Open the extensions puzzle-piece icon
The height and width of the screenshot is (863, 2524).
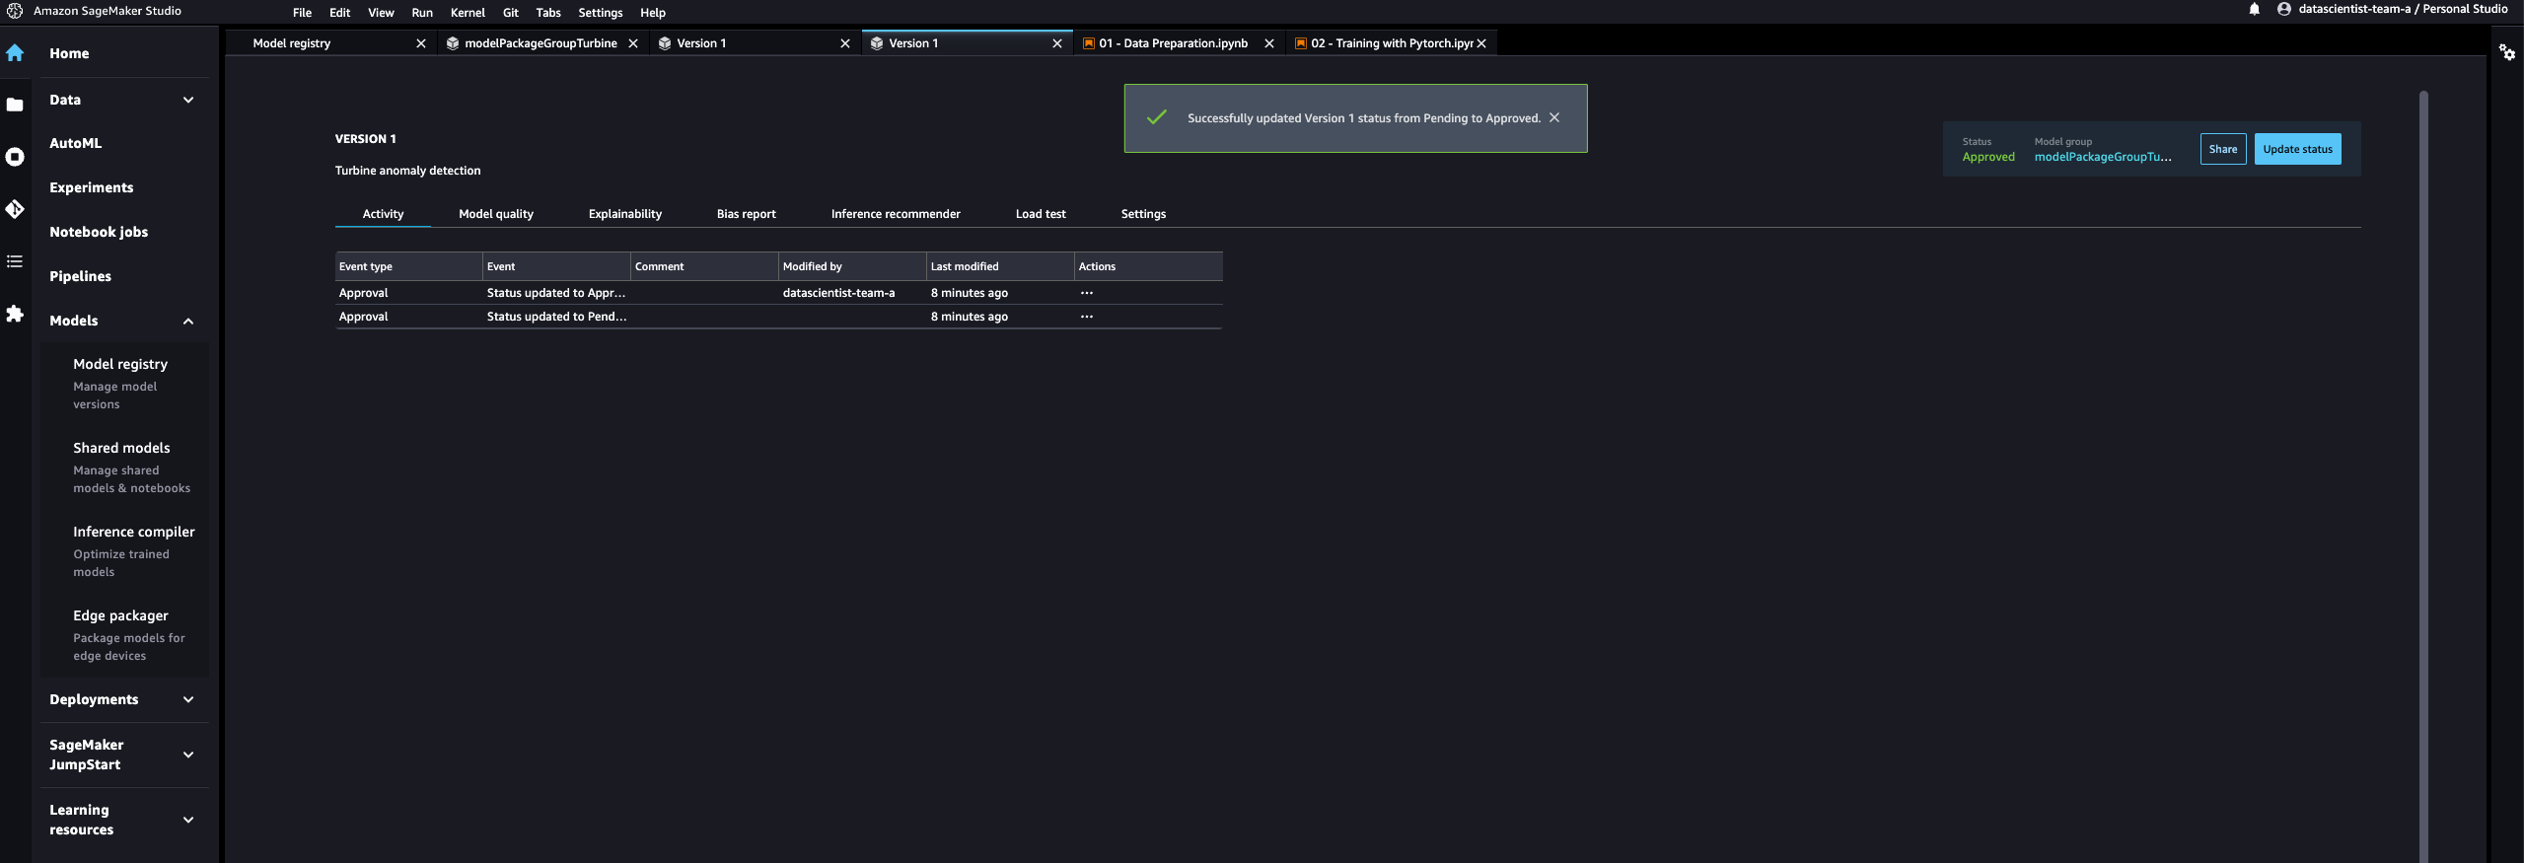[x=15, y=314]
